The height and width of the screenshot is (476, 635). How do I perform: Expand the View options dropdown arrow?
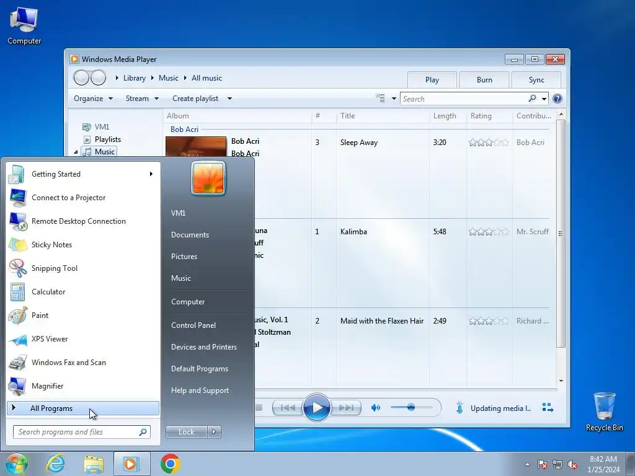coord(394,99)
